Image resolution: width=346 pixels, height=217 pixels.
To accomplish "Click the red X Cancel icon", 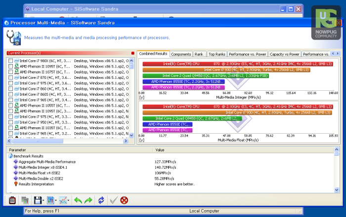I will coord(124,200).
